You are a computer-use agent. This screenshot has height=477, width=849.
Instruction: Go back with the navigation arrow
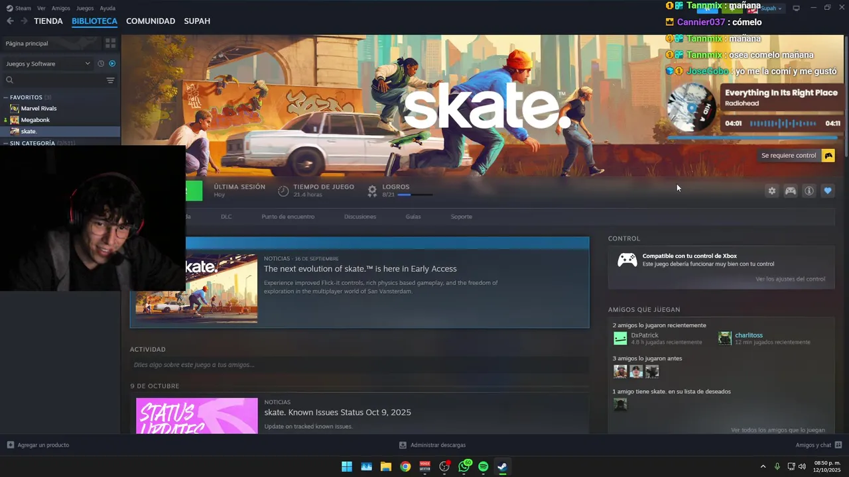click(x=10, y=21)
